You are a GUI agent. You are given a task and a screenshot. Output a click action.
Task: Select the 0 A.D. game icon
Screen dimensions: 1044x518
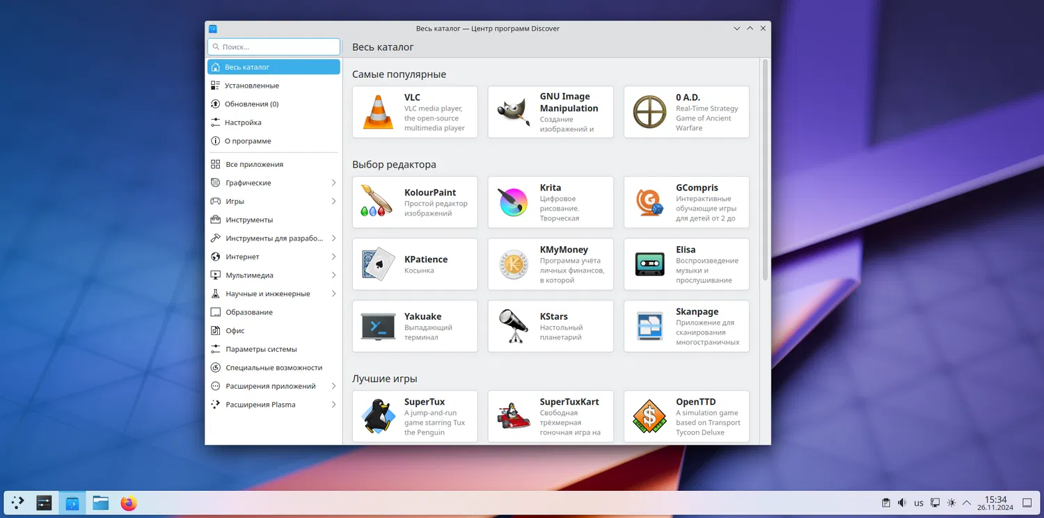point(650,113)
